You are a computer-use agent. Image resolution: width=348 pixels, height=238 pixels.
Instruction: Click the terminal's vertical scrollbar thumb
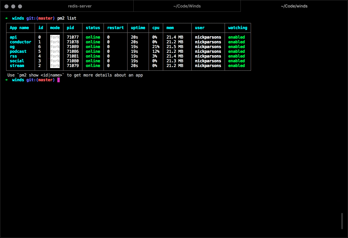point(342,221)
